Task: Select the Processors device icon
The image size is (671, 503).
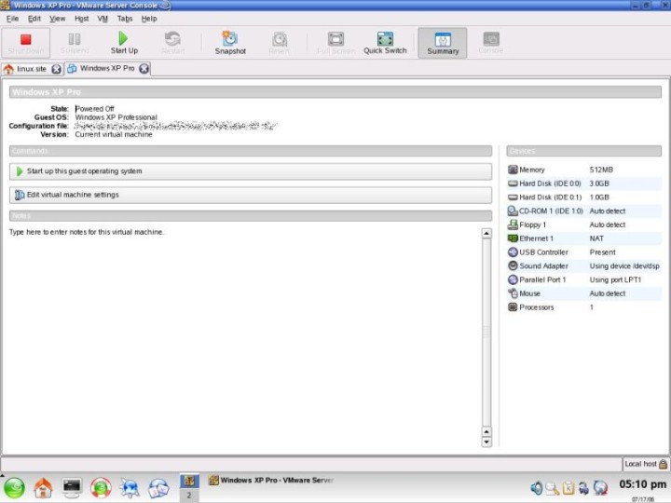Action: click(x=513, y=307)
